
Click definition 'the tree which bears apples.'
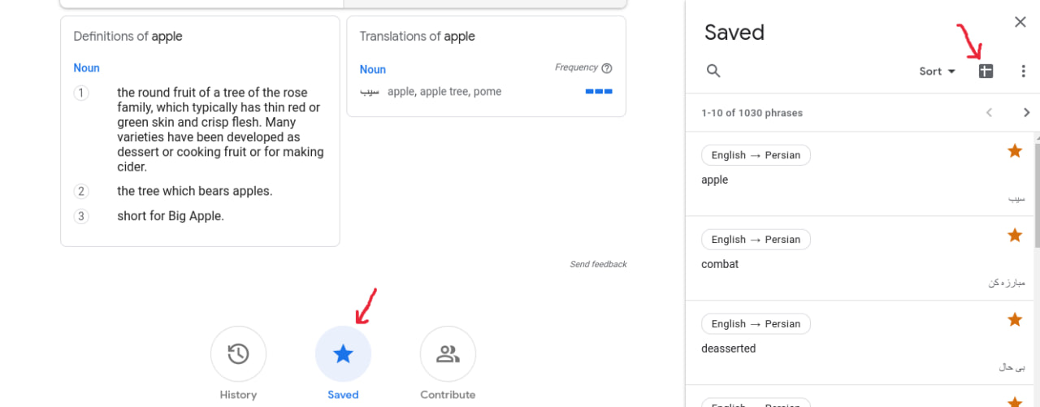click(195, 192)
